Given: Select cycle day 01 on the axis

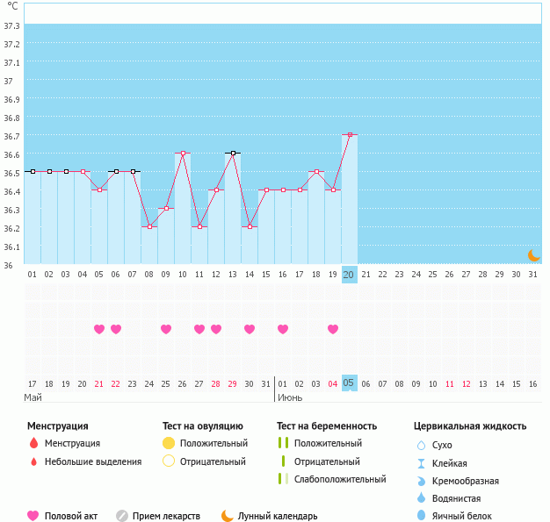Looking at the screenshot, I should tap(33, 275).
